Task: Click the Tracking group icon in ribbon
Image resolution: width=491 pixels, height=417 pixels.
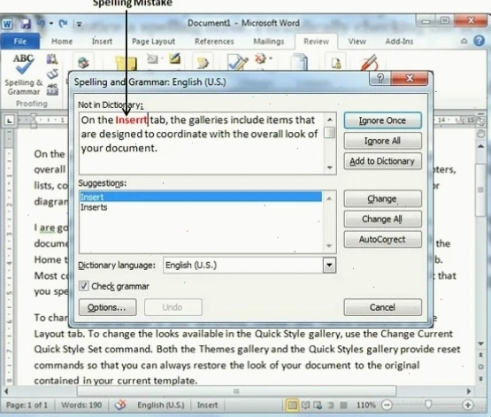Action: click(203, 63)
